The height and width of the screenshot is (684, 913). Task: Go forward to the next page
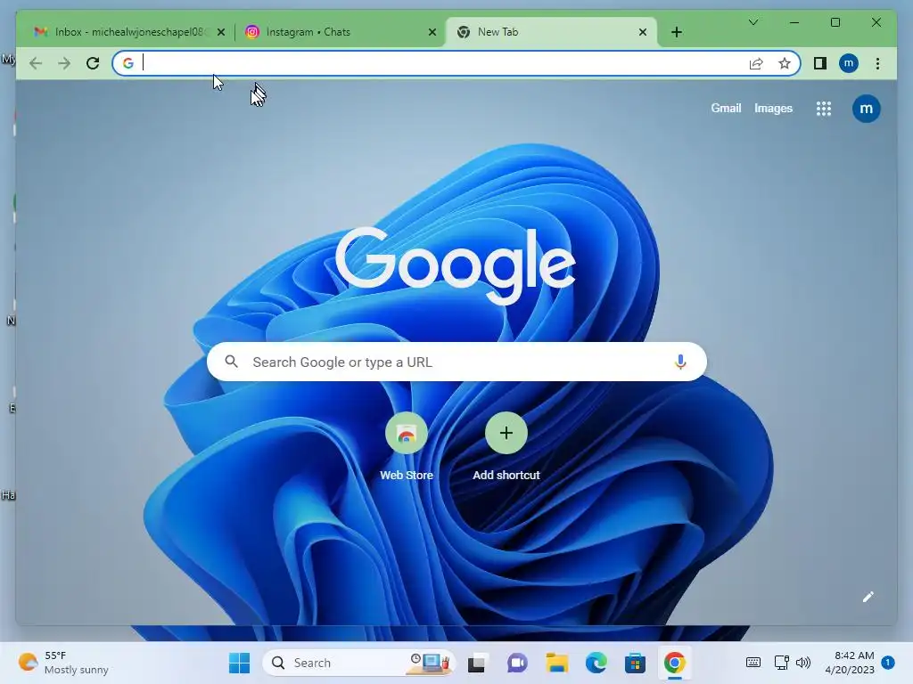point(64,63)
